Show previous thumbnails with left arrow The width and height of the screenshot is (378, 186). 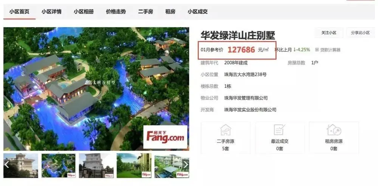point(7,165)
